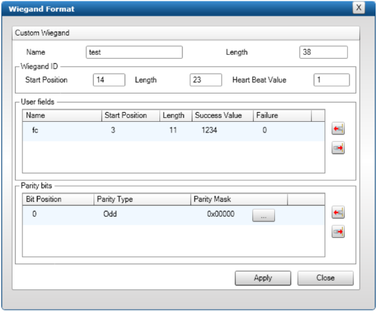377x311 pixels.
Task: Close the Wiegand Format dialog with X
Action: click(359, 8)
